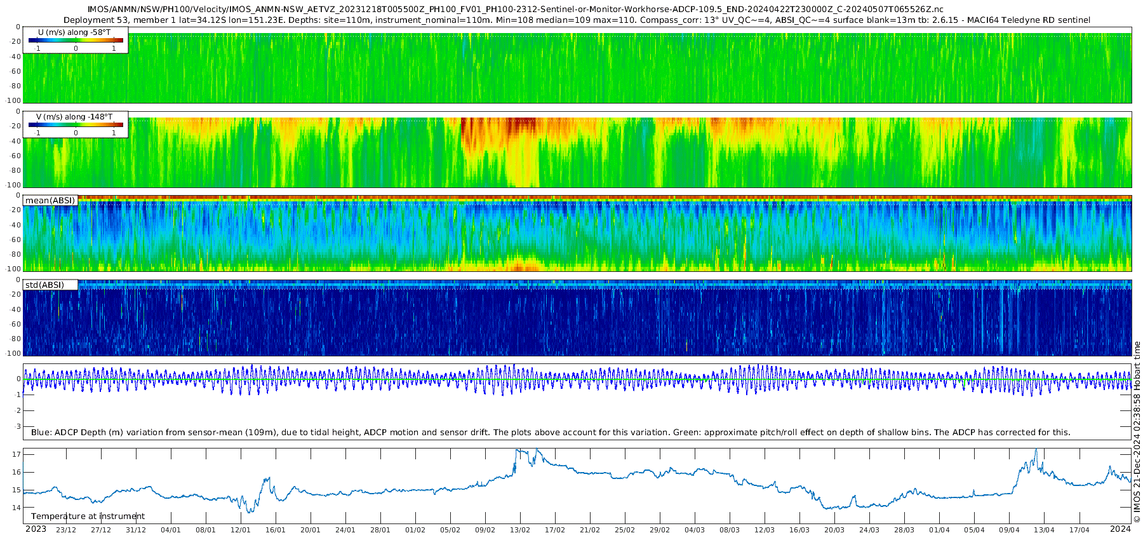Select the 20/03 date on time axis
Viewport: 1143px width, 540px height.
[834, 530]
